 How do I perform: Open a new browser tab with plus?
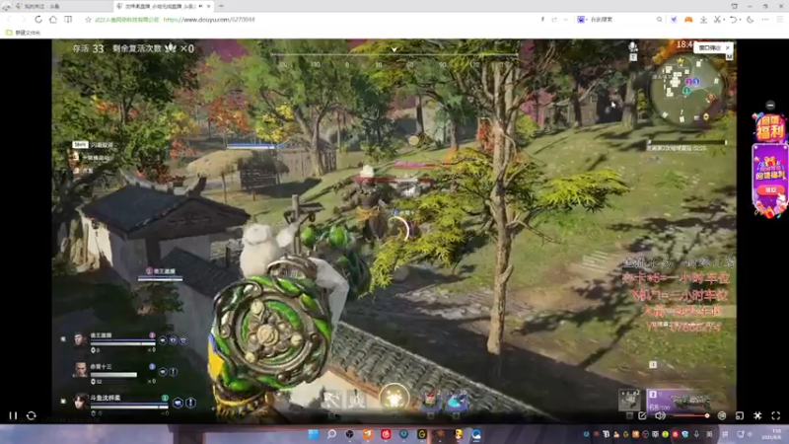pos(221,6)
